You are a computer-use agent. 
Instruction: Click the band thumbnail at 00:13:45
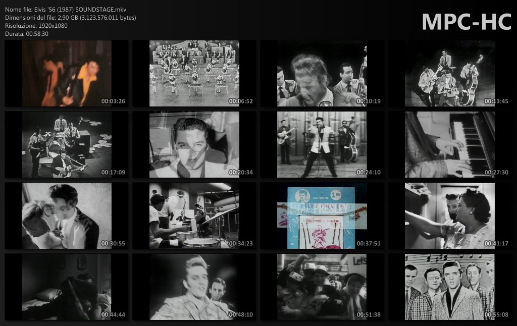coord(449,74)
